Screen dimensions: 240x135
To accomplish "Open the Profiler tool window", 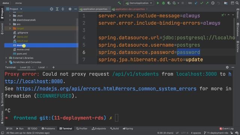I will (82, 129).
